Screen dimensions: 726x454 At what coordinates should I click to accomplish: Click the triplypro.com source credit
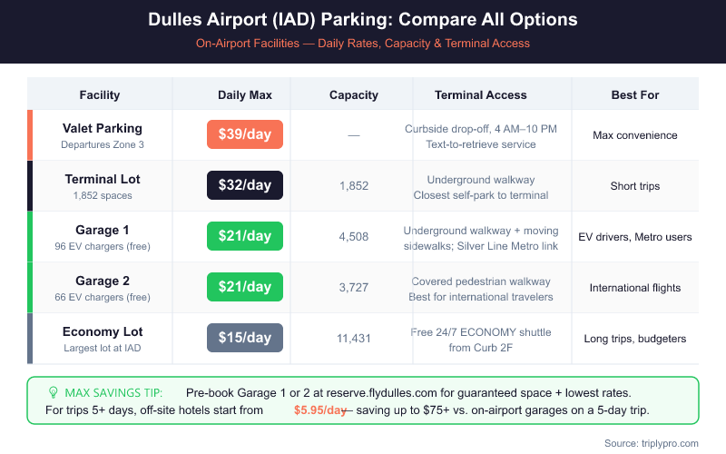tap(666, 442)
